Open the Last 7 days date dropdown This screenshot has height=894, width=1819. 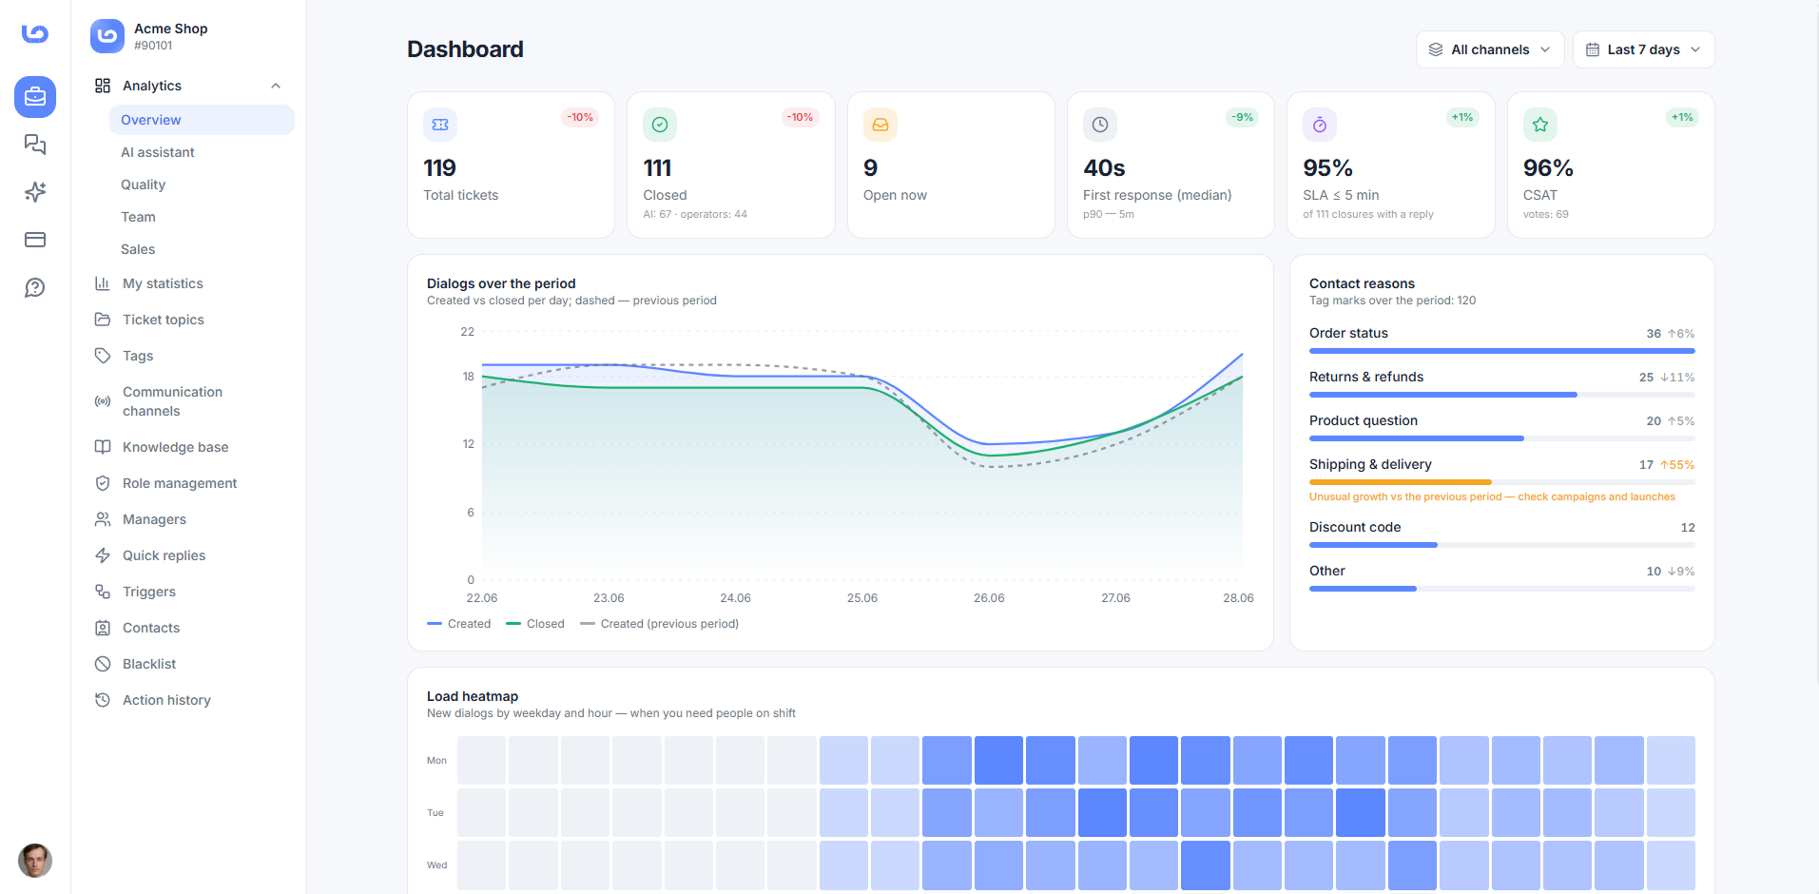1643,49
